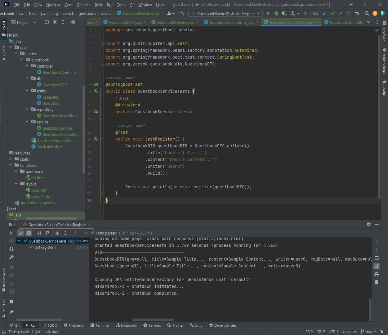This screenshot has width=388, height=335.
Task: Click the Project tree vertical scrollbar
Action: (84, 130)
